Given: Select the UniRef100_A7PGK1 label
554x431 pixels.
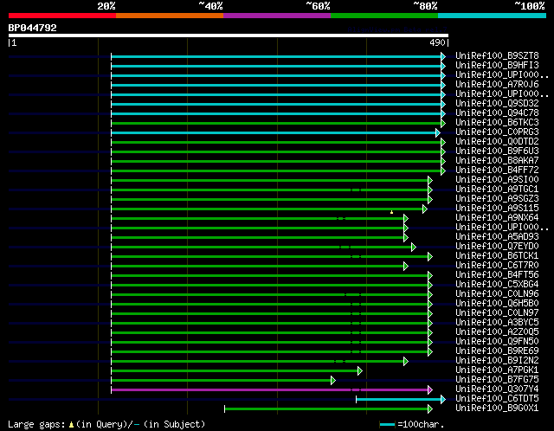Looking at the screenshot, I should [497, 370].
